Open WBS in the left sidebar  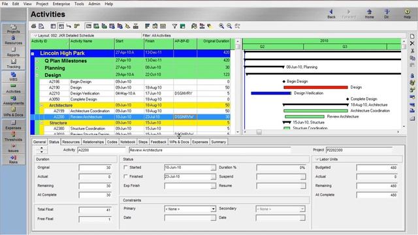point(13,76)
